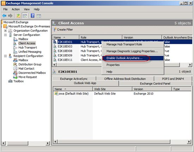Switch to the Exchange Control Panel tab

[155, 84]
